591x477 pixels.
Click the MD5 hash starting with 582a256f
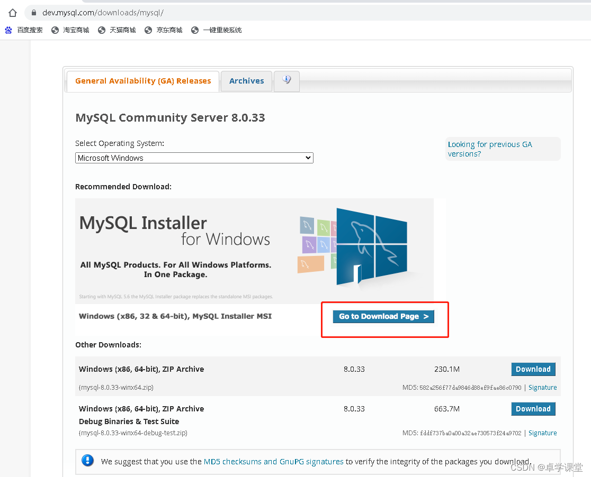pyautogui.click(x=470, y=388)
